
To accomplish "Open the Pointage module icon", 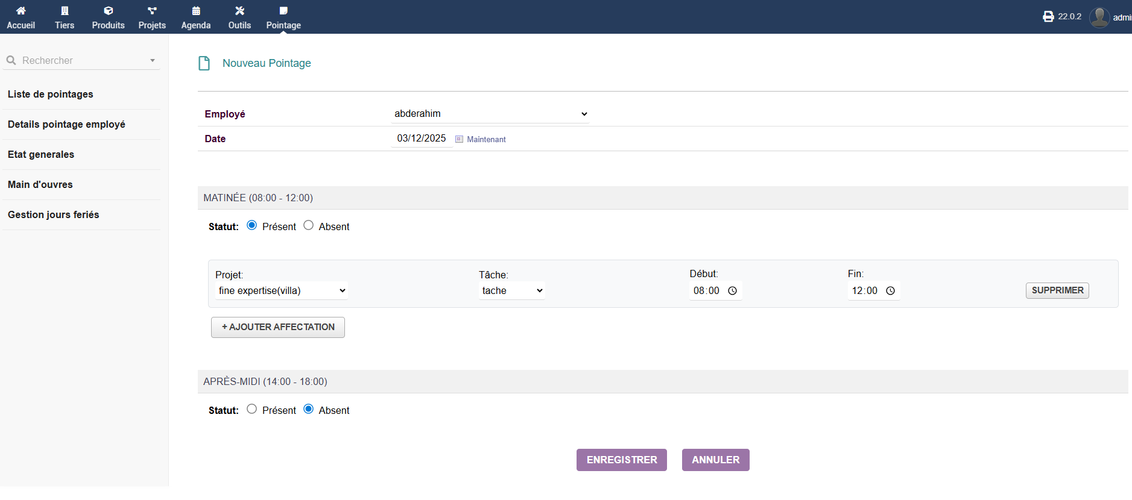I will click(x=283, y=11).
